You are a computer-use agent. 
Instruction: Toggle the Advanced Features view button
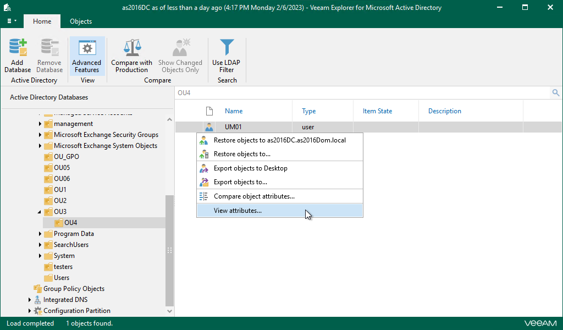tap(87, 56)
